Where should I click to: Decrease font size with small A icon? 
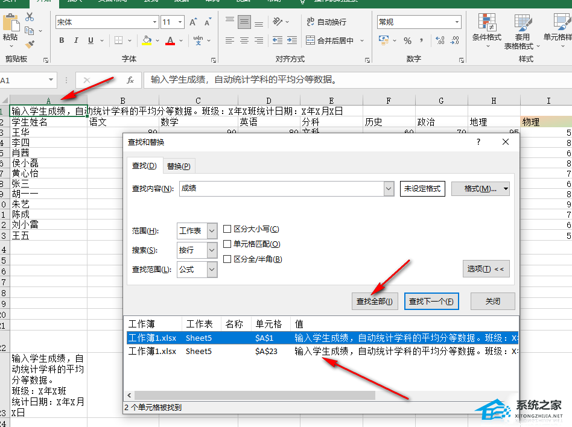click(x=208, y=22)
